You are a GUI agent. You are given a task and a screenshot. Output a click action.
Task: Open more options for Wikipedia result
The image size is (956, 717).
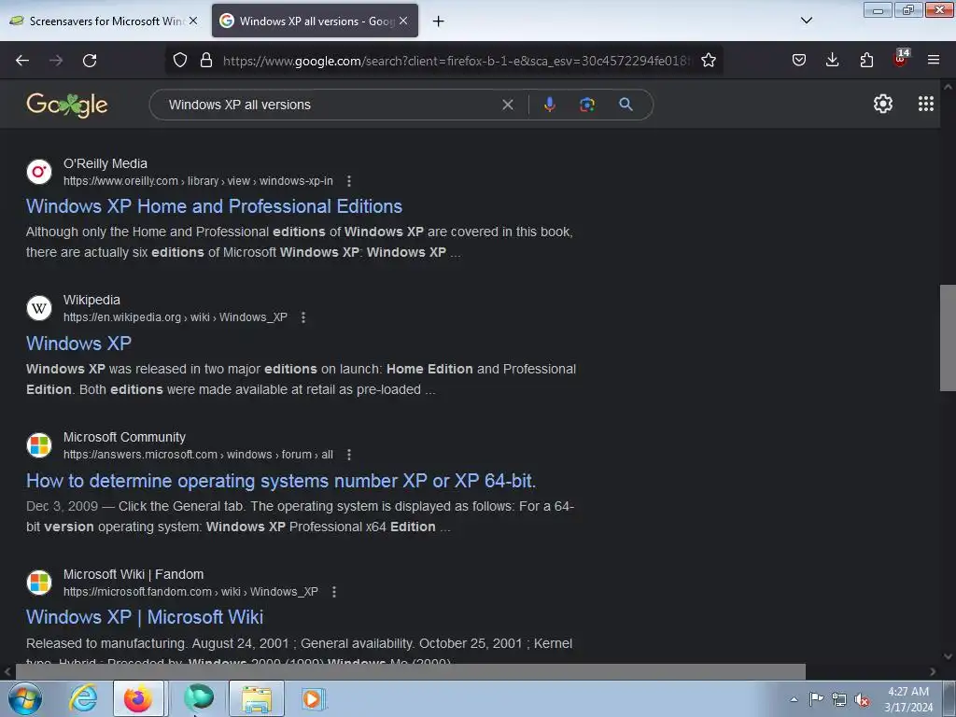pos(303,317)
